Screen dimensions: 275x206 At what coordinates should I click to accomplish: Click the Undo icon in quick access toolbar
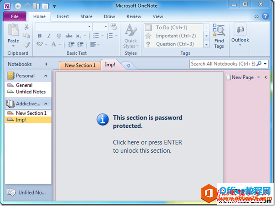point(27,6)
